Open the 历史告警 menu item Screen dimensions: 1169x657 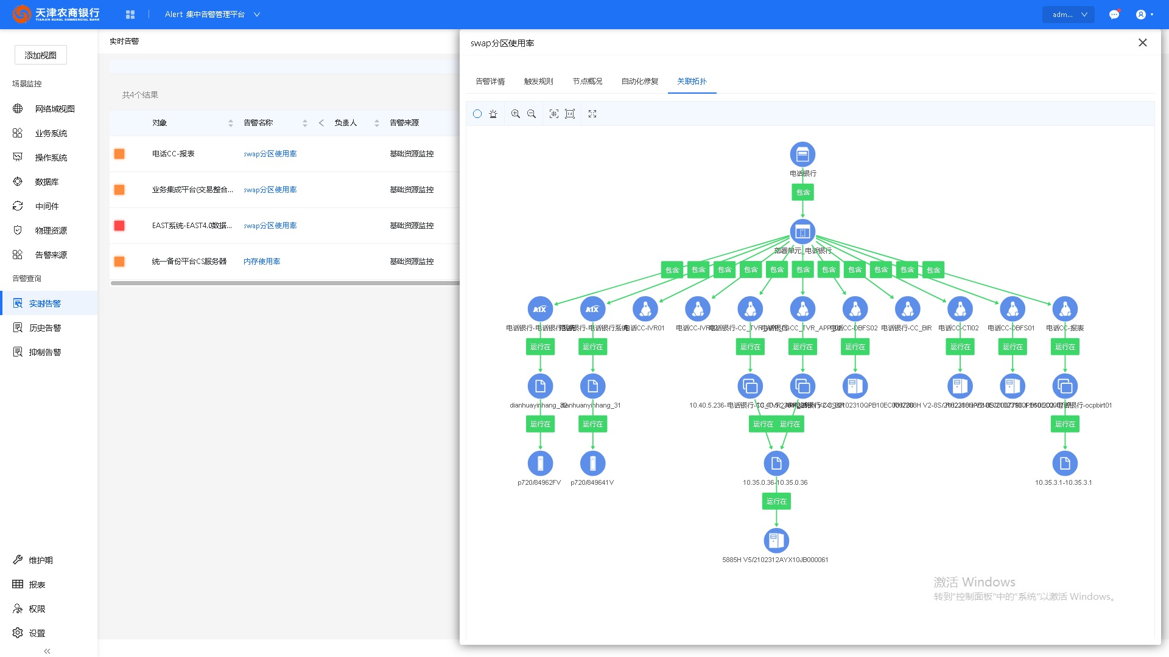tap(45, 328)
